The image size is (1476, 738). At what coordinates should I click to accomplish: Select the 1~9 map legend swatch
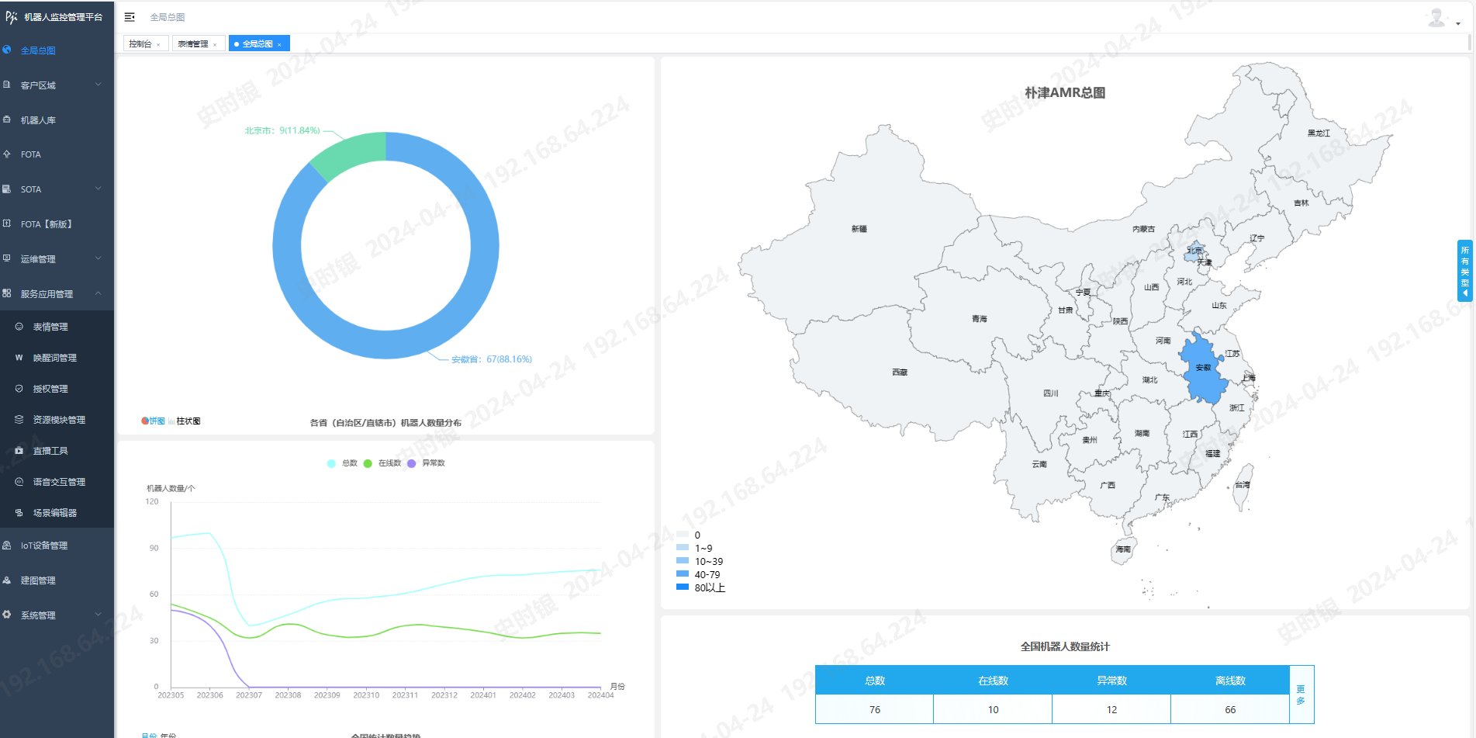(x=683, y=548)
